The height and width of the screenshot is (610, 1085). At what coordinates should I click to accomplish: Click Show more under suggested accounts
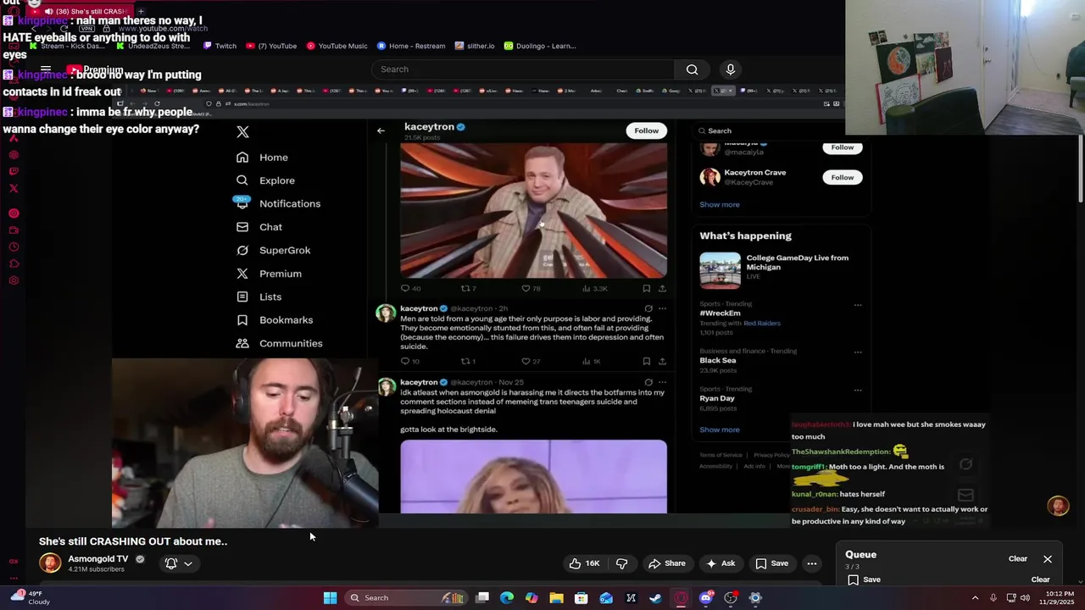[x=719, y=204]
